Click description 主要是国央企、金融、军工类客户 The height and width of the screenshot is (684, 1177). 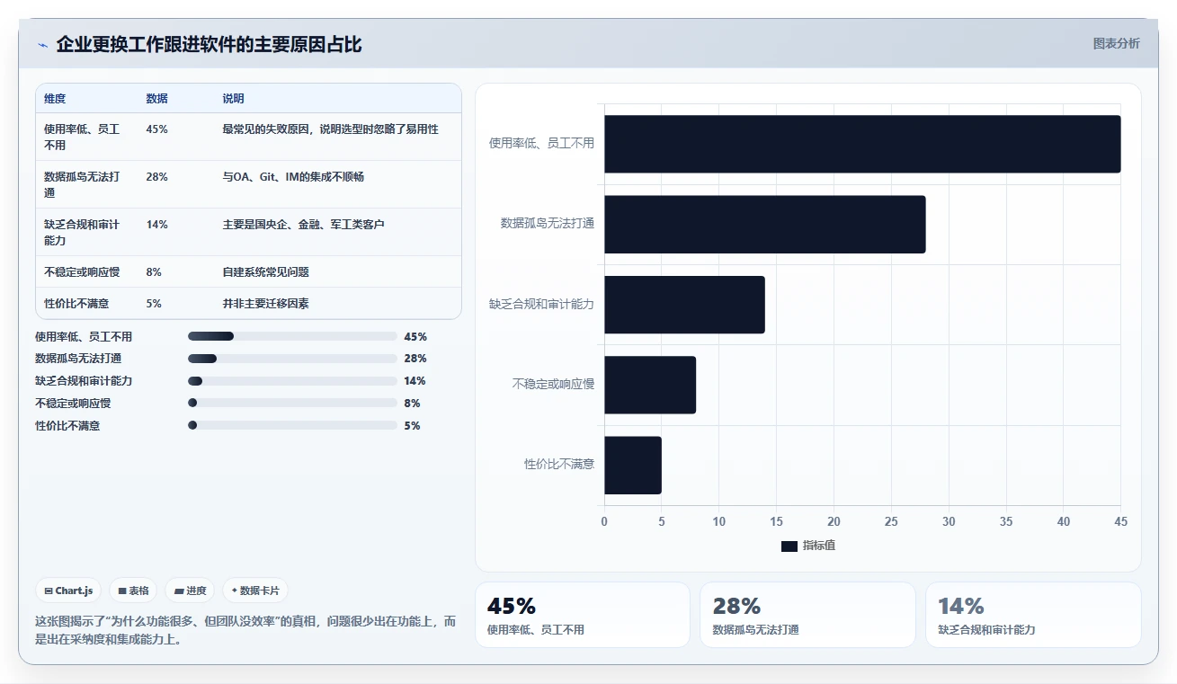[304, 225]
